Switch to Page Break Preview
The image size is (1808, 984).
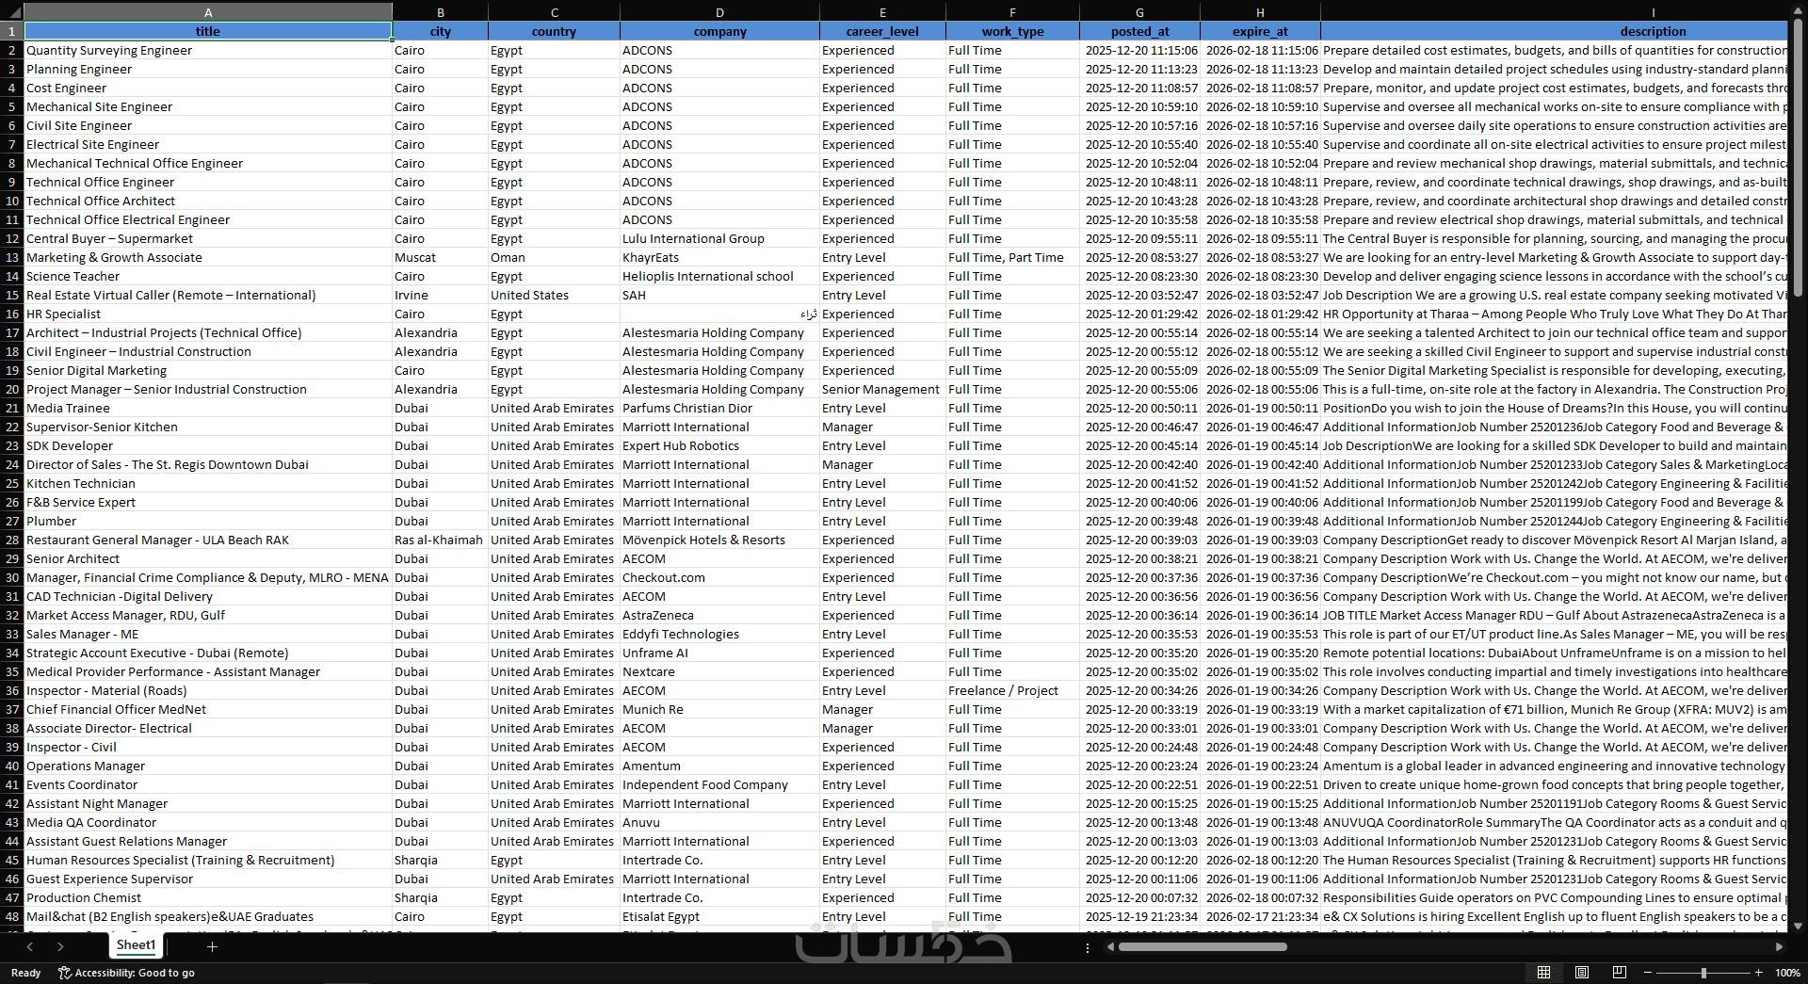1620,973
